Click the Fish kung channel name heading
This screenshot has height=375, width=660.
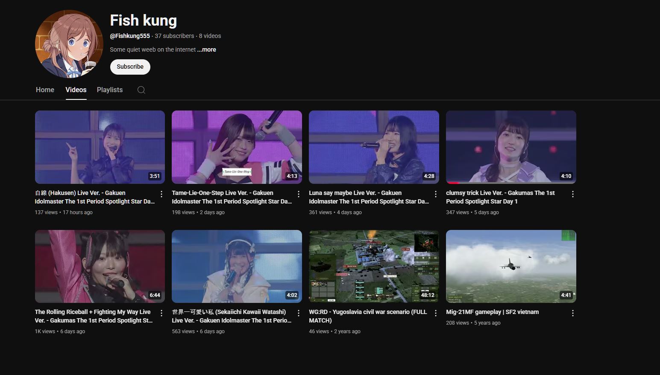144,20
